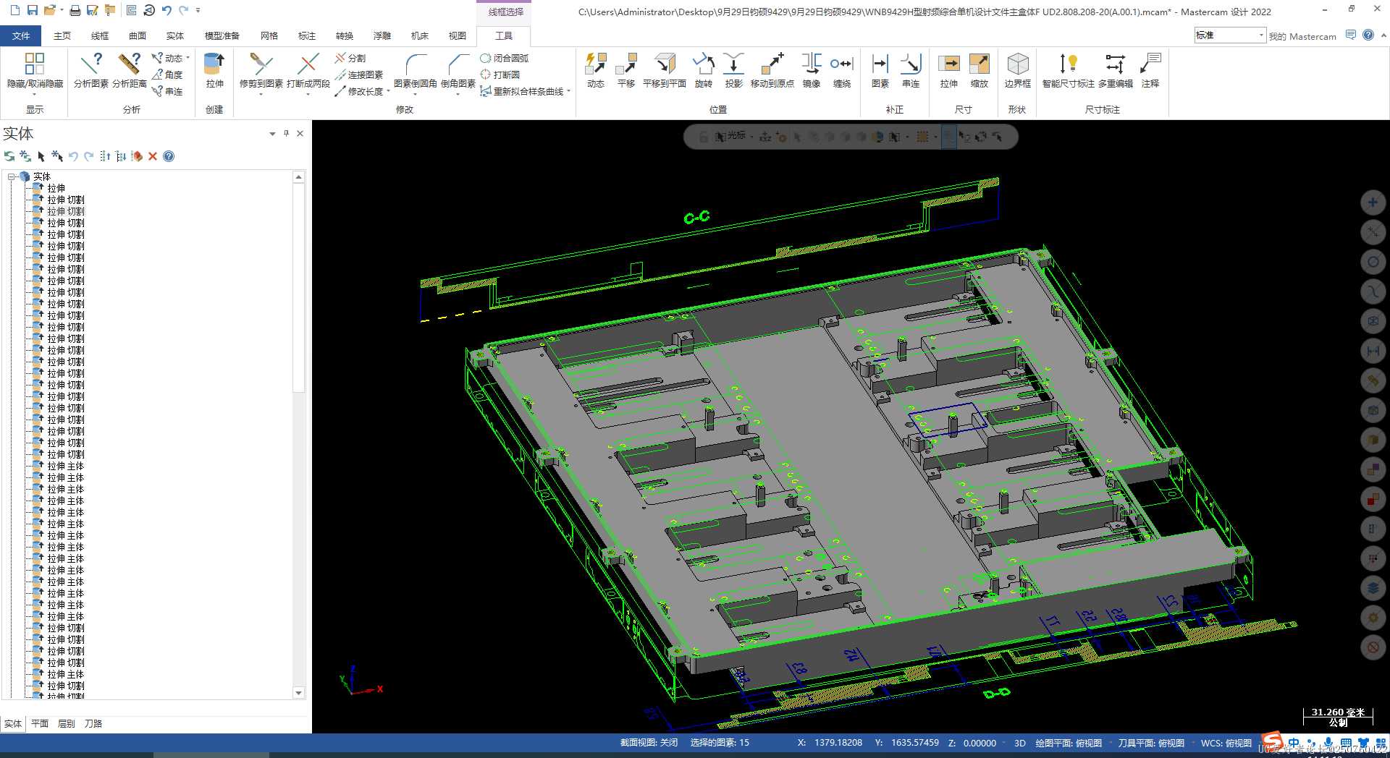The height and width of the screenshot is (758, 1390).
Task: Open the 刀路 (Toolpaths) bottom tab
Action: [93, 723]
